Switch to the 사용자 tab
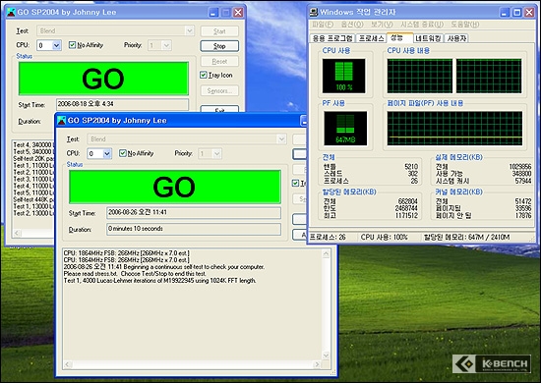The image size is (541, 383). pos(456,38)
